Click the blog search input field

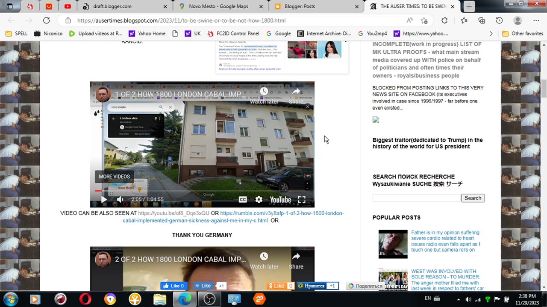[x=416, y=198]
